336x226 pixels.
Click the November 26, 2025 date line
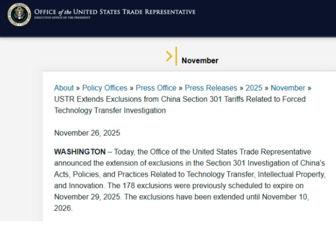[87, 133]
